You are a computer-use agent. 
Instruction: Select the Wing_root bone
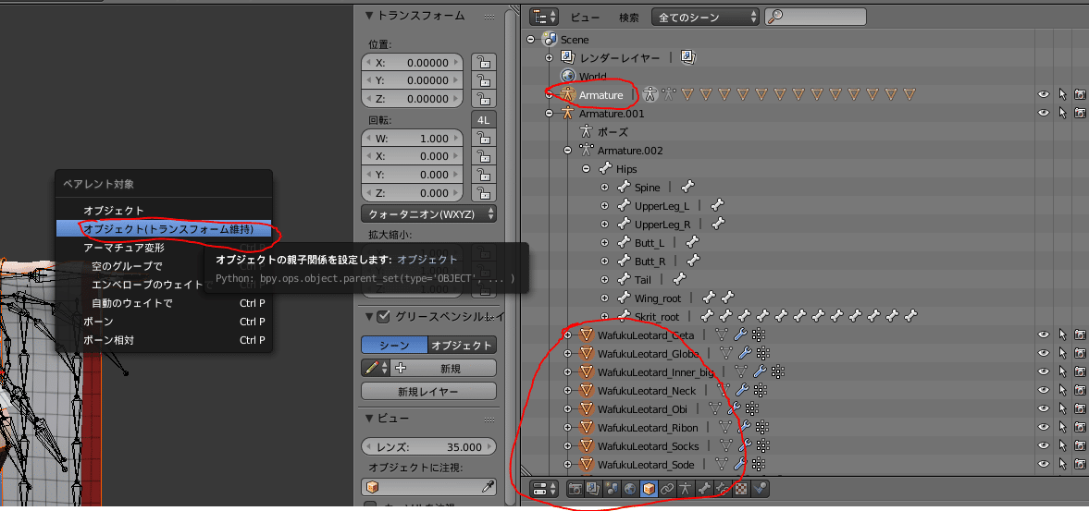(658, 298)
